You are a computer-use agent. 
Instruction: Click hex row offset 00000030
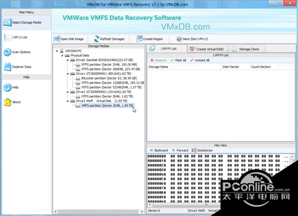point(157,170)
